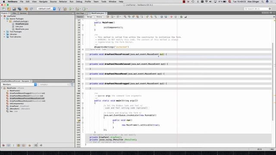
Task: Click the Debug Project toolbar icon
Action: pos(77,9)
